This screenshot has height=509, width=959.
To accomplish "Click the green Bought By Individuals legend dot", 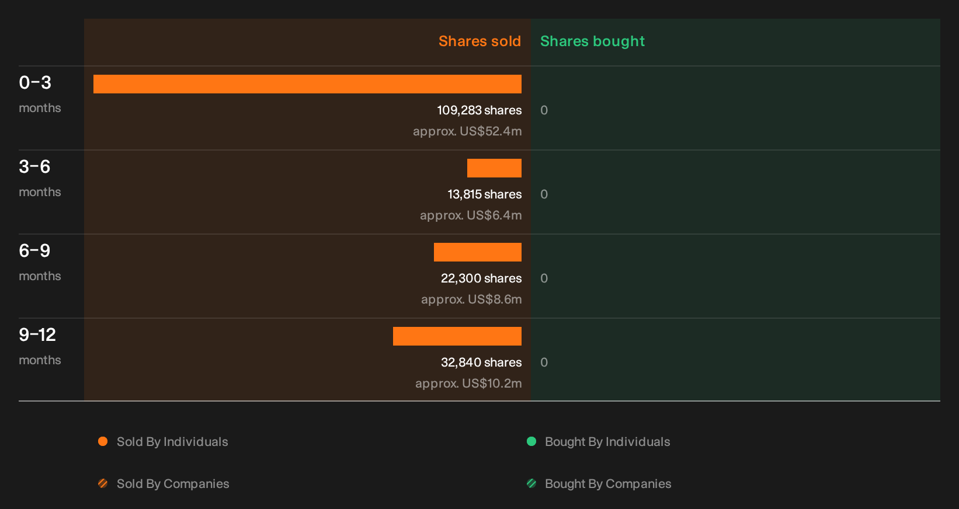I will [x=531, y=441].
